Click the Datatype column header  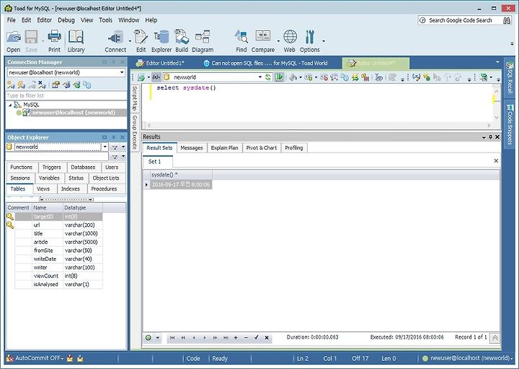pos(83,207)
